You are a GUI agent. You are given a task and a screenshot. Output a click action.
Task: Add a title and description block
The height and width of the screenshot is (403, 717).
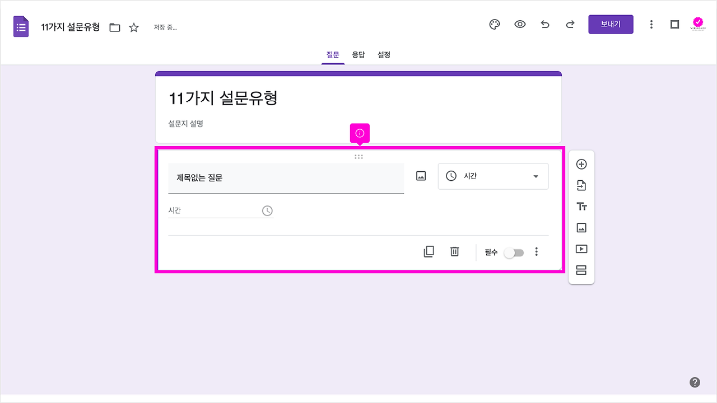click(581, 206)
